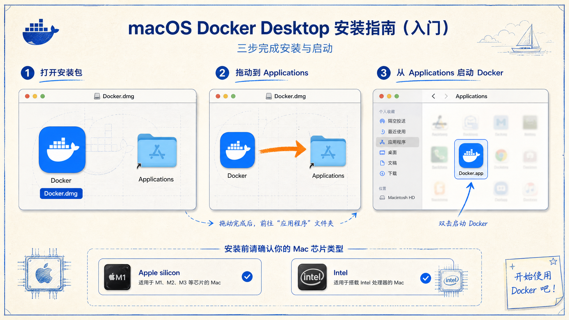Toggle the Apple silicon checkmark

(247, 276)
